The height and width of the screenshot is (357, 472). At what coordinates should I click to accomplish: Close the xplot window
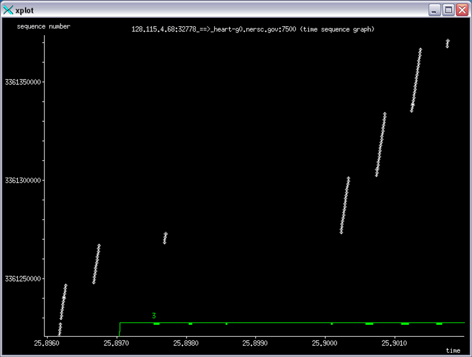tap(462, 10)
